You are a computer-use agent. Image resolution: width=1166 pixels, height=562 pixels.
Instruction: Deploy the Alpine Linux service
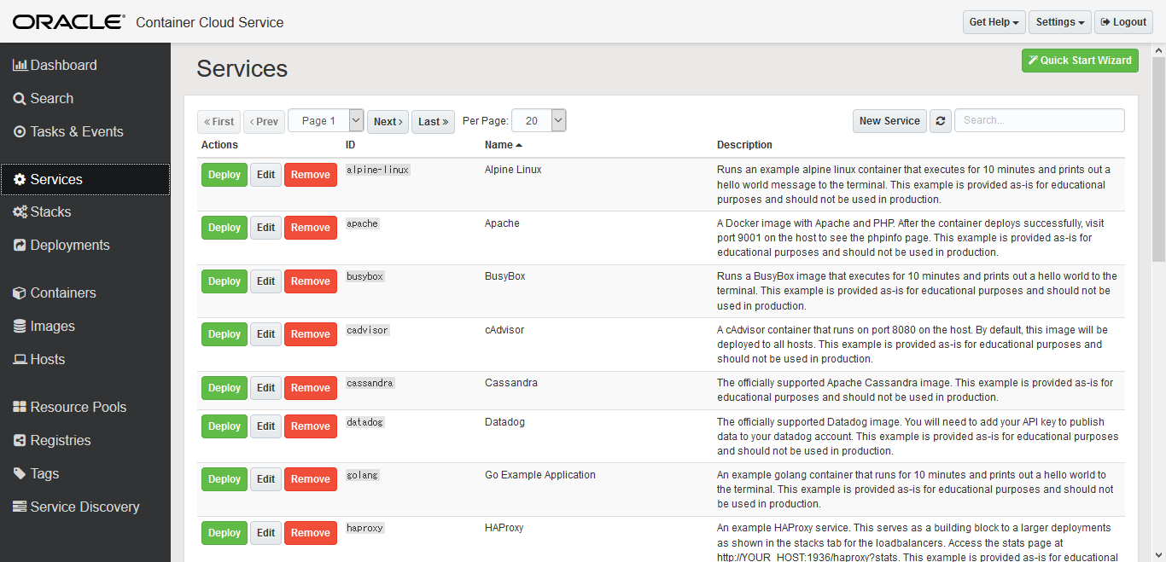pos(224,175)
